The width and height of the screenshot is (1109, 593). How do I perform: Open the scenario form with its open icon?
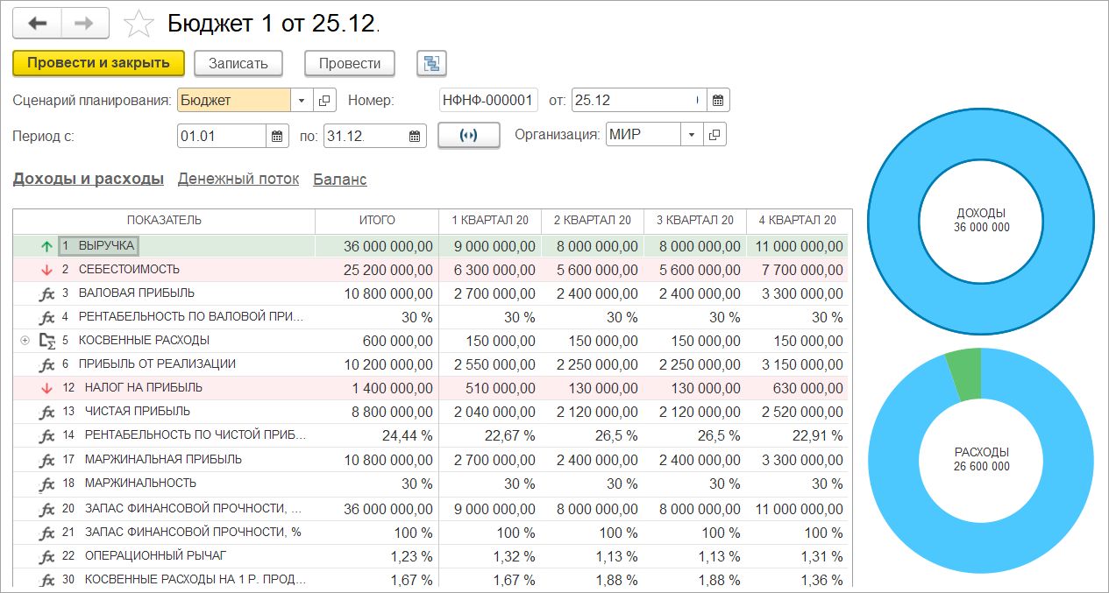pos(324,100)
